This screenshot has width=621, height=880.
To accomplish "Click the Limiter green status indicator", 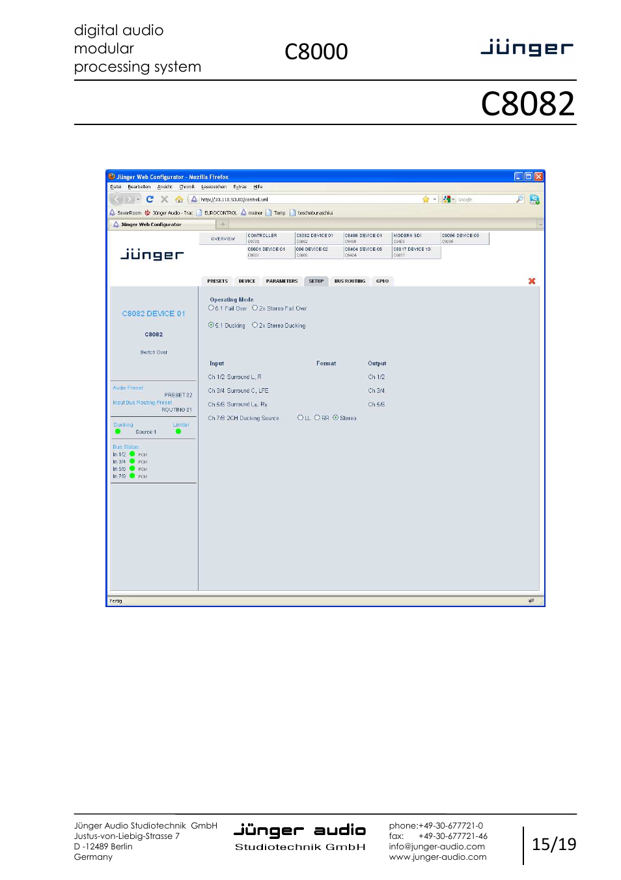I will [x=178, y=431].
